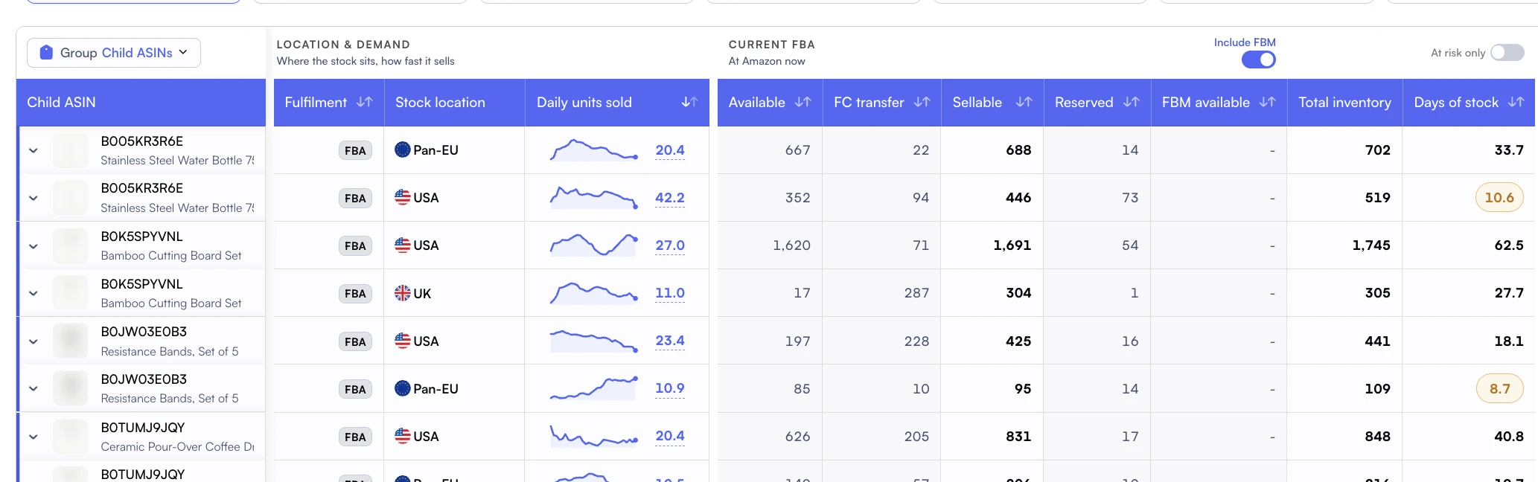Viewport: 1538px width, 482px height.
Task: Expand the B0K5SPYVNL USA row chevron
Action: (x=33, y=245)
